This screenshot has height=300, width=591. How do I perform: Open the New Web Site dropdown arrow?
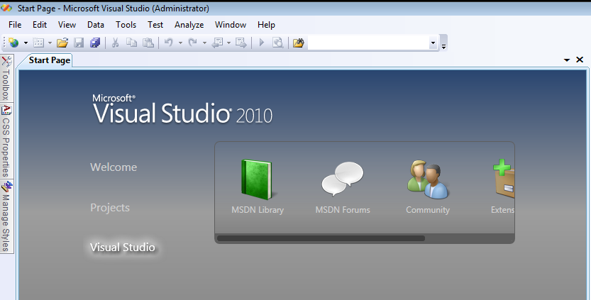click(26, 43)
